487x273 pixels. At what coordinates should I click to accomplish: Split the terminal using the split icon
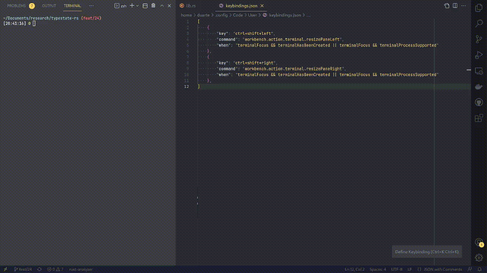(x=145, y=6)
